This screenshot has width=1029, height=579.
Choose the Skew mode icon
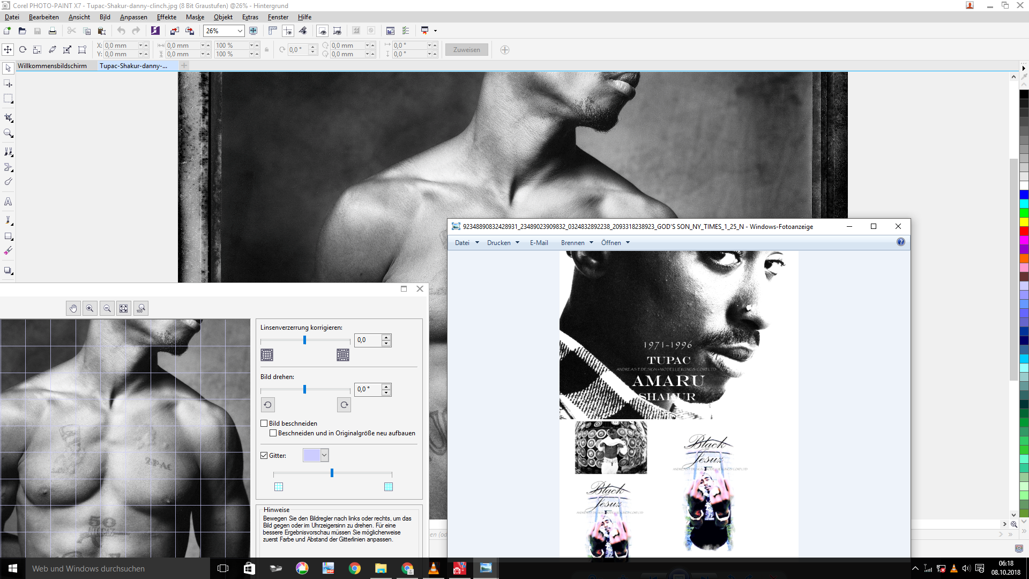point(53,49)
